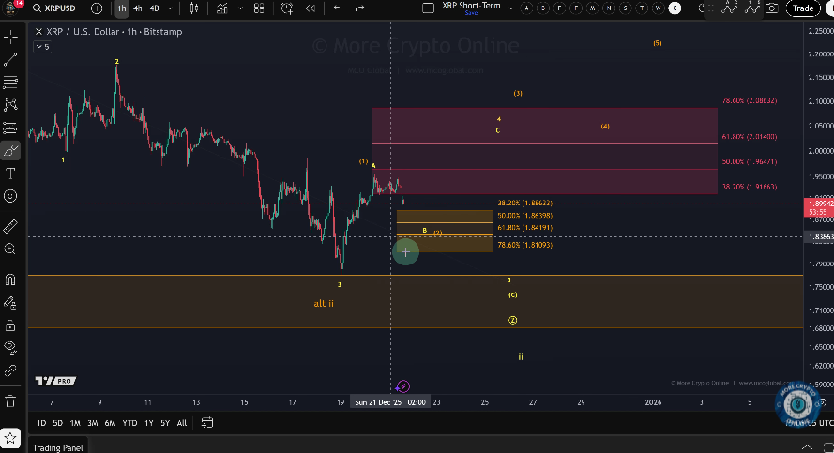This screenshot has width=834, height=453.
Task: Open the Indicators panel
Action: [x=221, y=8]
